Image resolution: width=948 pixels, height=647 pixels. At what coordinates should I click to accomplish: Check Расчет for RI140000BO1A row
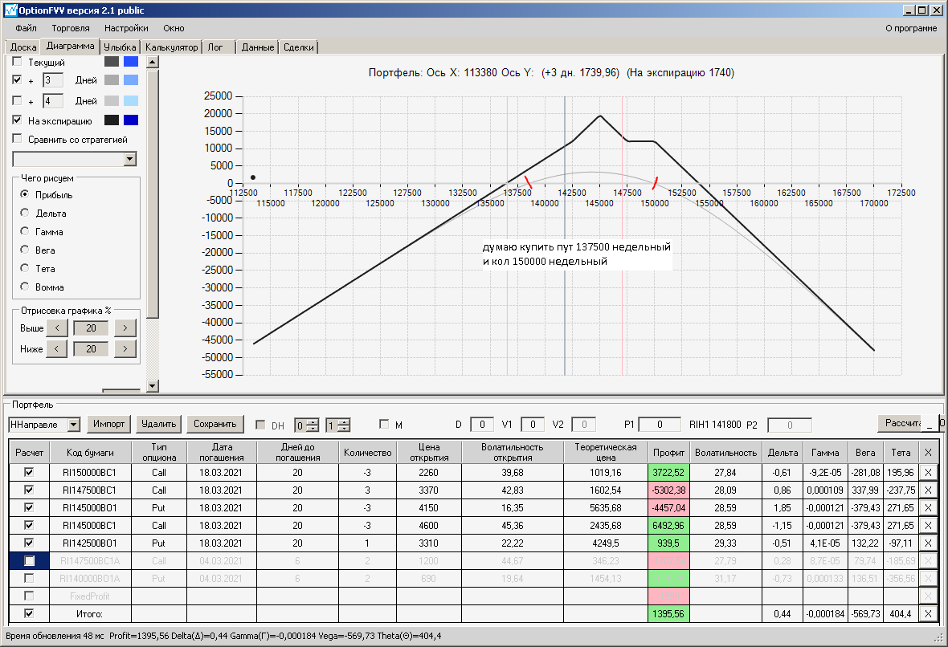click(x=28, y=578)
